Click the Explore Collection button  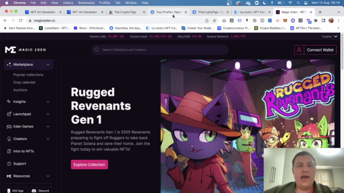(x=89, y=165)
